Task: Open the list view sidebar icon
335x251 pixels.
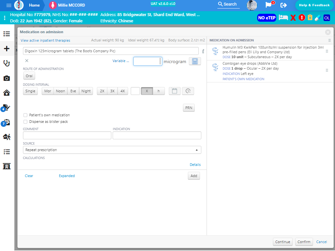Action: (7, 34)
